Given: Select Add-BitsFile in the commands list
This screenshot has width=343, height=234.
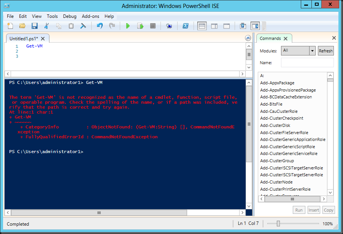Looking at the screenshot, I should (x=271, y=104).
